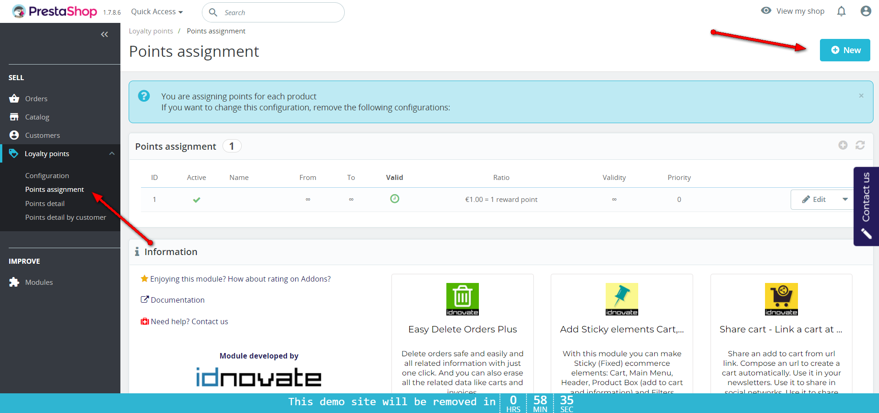Click the From column header

[308, 177]
